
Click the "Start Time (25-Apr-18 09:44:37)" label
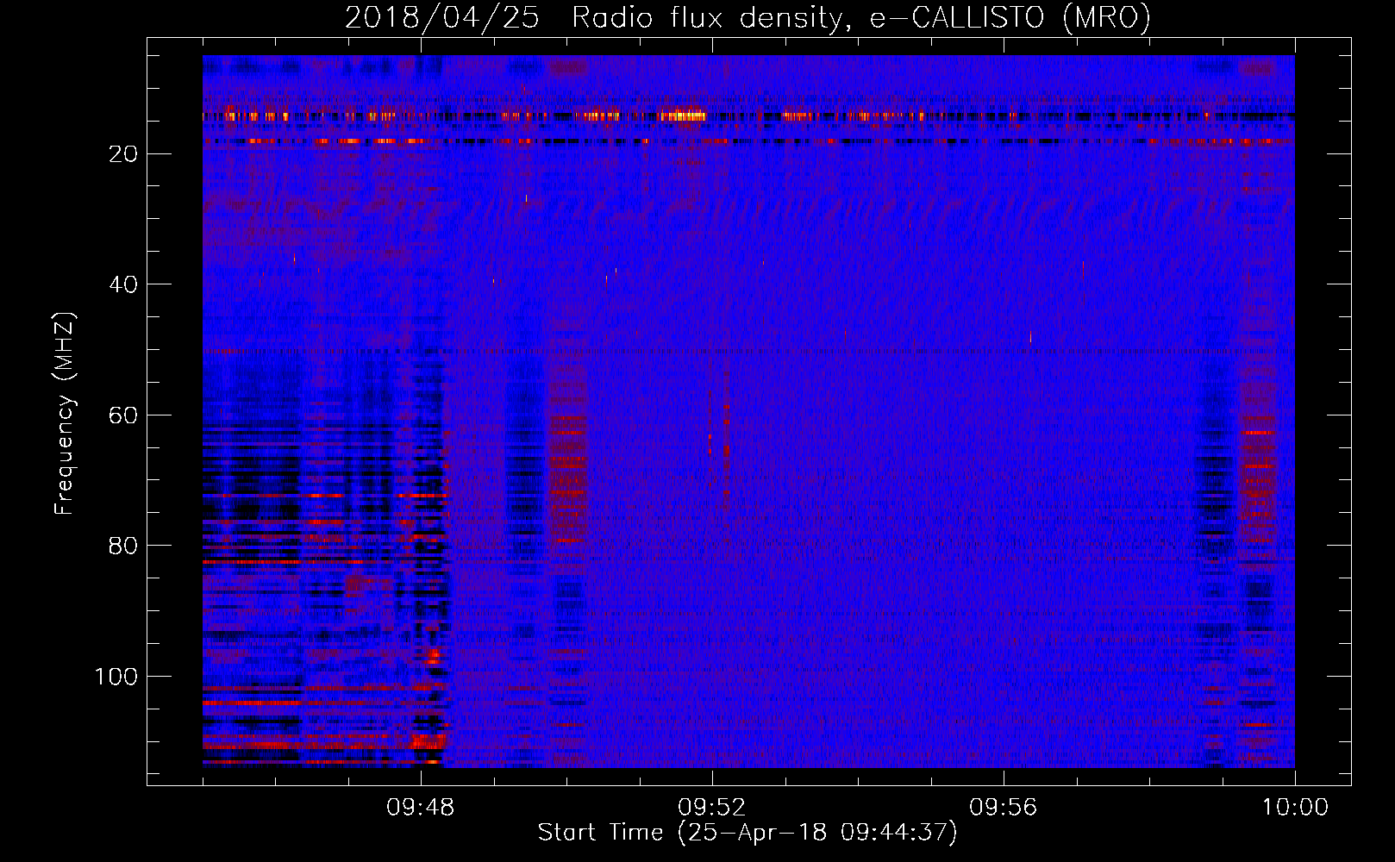click(x=748, y=832)
